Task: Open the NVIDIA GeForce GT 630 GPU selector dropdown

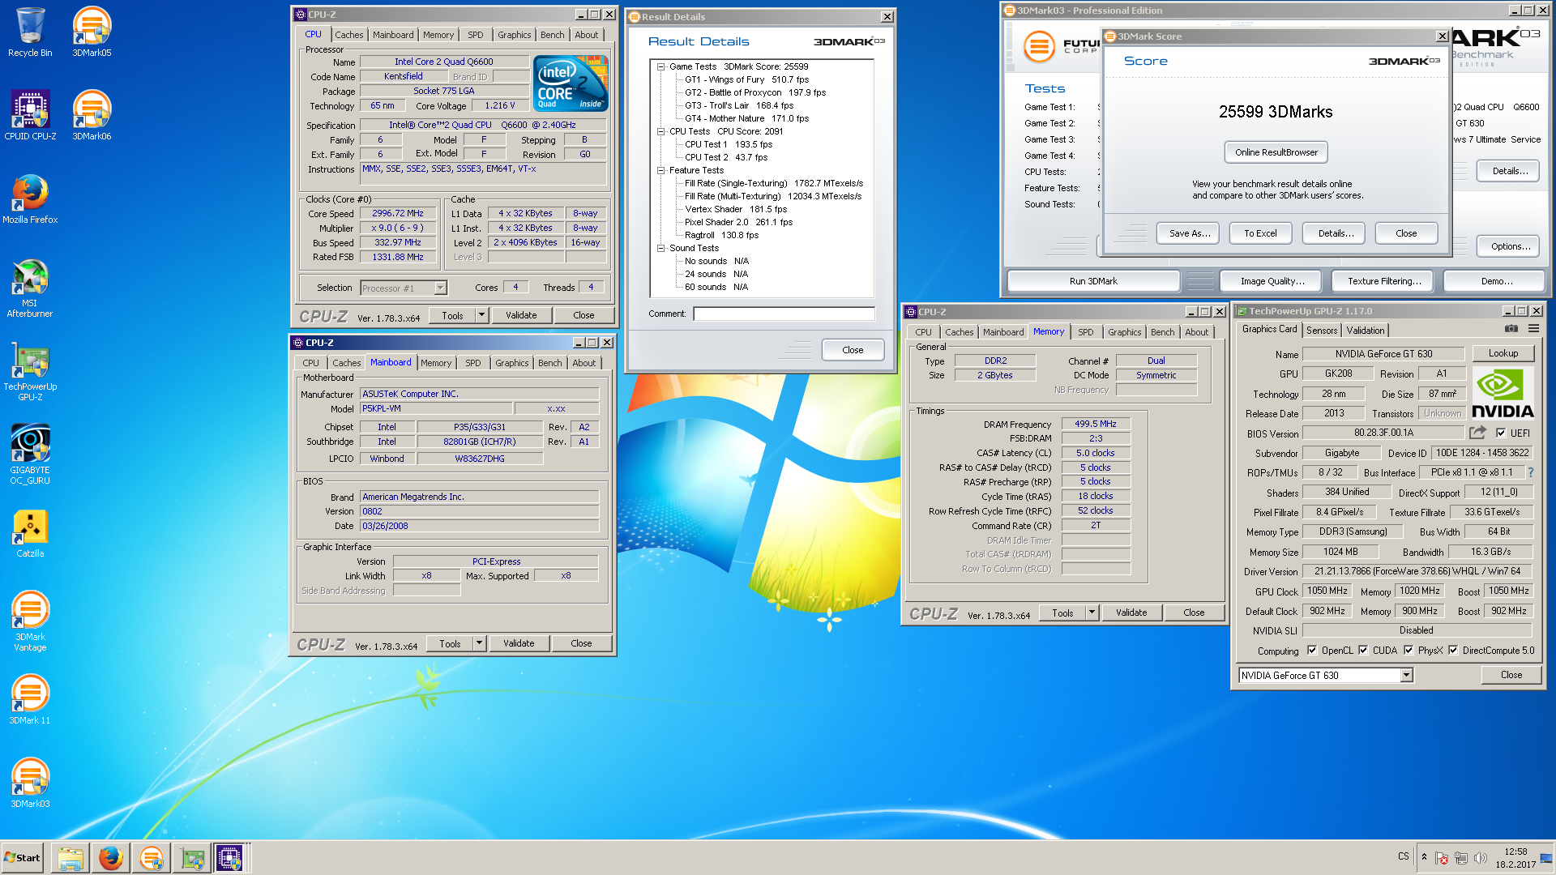Action: [x=1406, y=676]
